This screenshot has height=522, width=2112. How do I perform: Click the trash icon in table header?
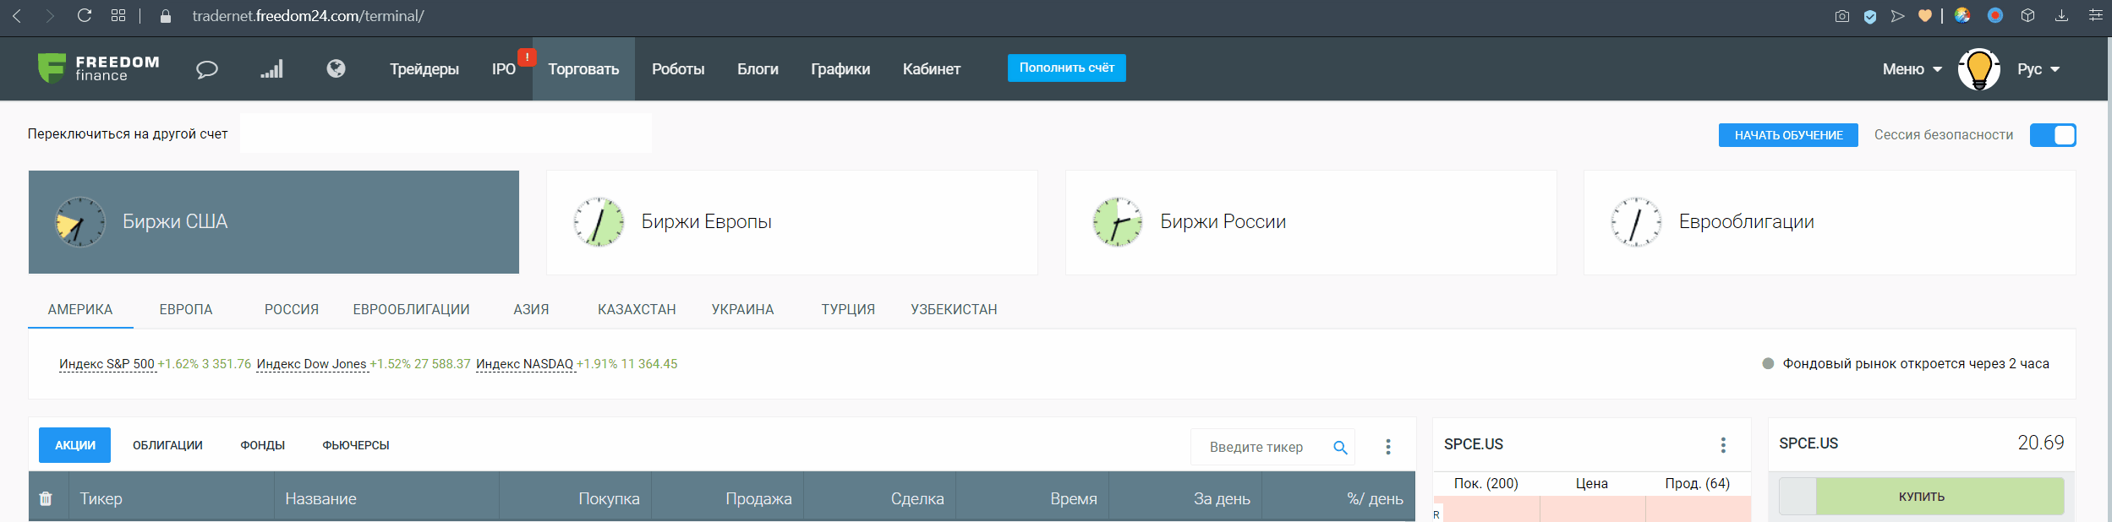[46, 498]
